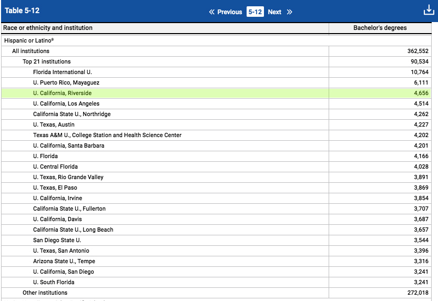Select California State U., Northridge row
The width and height of the screenshot is (438, 301).
click(x=216, y=115)
